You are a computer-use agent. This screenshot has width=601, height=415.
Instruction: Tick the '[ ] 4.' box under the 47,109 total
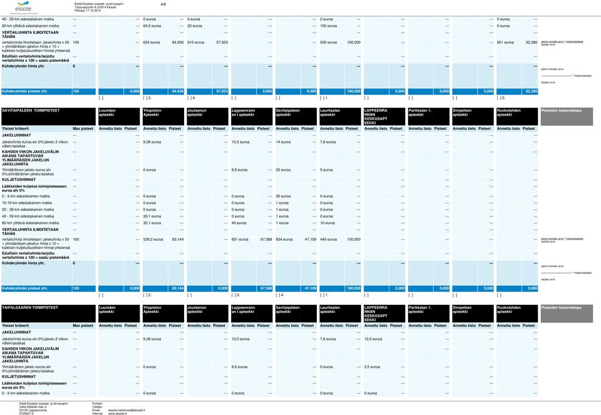pyautogui.click(x=280, y=295)
